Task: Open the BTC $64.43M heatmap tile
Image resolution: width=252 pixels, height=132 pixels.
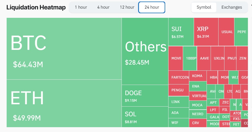Action: (64, 49)
